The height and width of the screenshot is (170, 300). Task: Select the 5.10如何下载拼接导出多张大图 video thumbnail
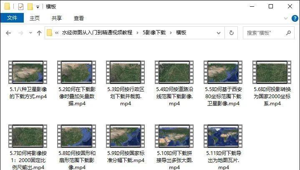point(174,136)
